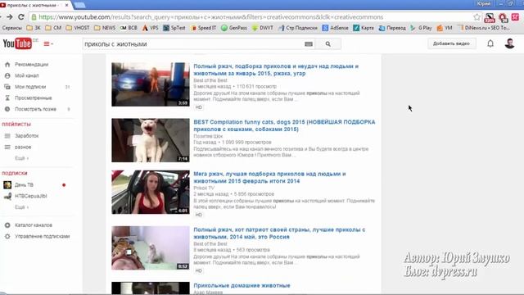Open the Стр Подписки bookmark
This screenshot has width=524, height=295.
(298, 28)
